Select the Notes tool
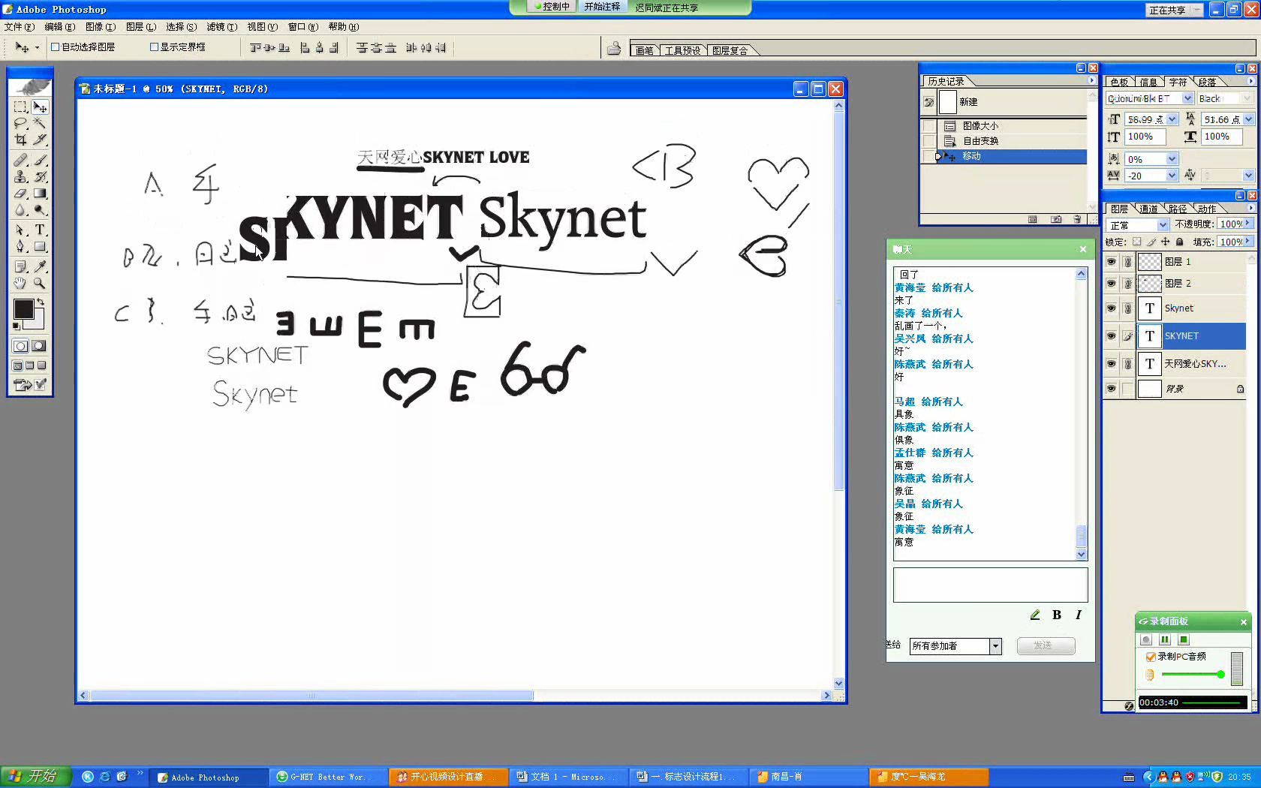 [x=20, y=266]
